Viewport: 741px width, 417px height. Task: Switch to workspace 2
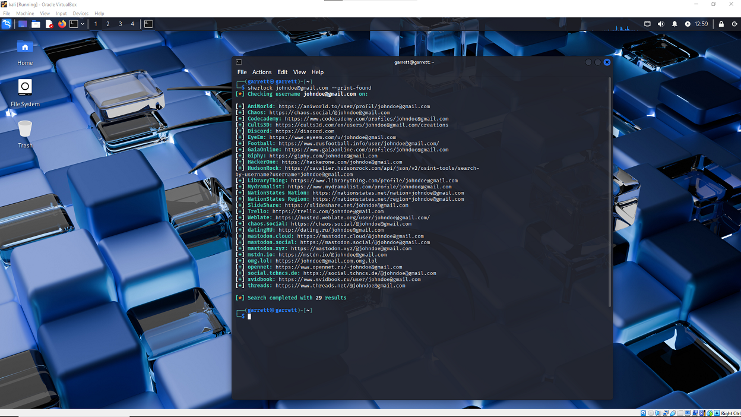(x=108, y=24)
